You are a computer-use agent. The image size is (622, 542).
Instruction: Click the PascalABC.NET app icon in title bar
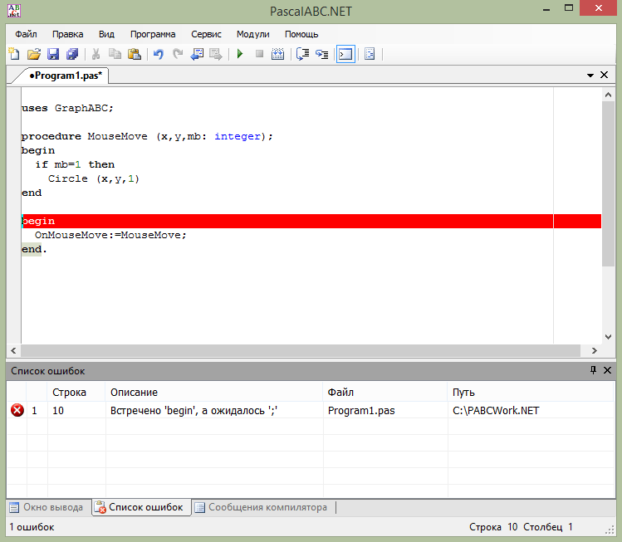[x=14, y=11]
